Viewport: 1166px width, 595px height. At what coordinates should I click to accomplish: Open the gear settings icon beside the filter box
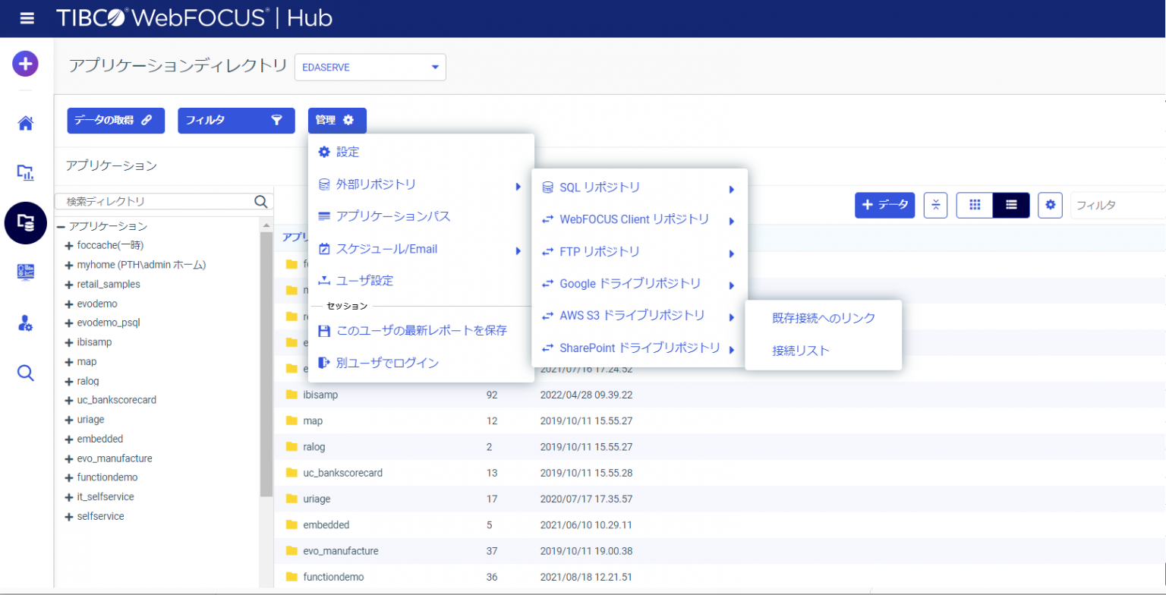tap(1050, 205)
